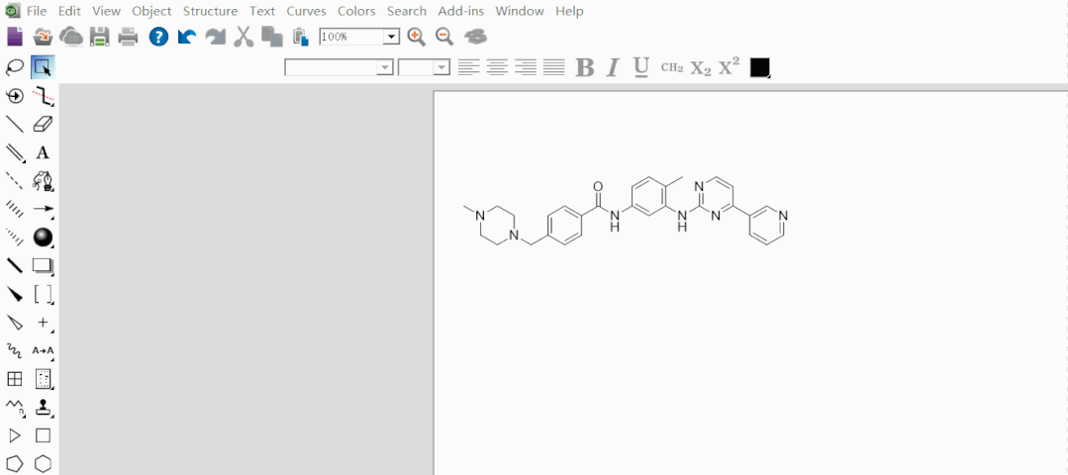Redo the last undone action
This screenshot has width=1068, height=475.
tap(215, 36)
